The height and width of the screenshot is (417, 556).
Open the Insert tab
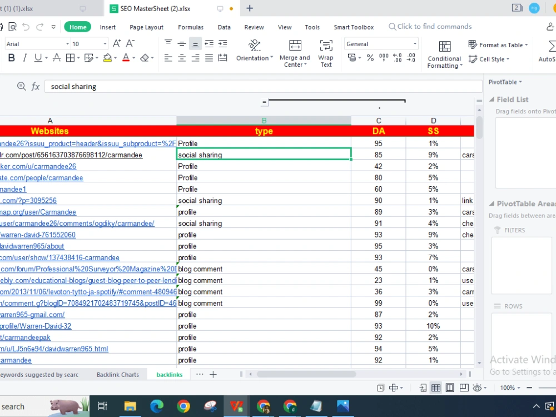point(107,27)
